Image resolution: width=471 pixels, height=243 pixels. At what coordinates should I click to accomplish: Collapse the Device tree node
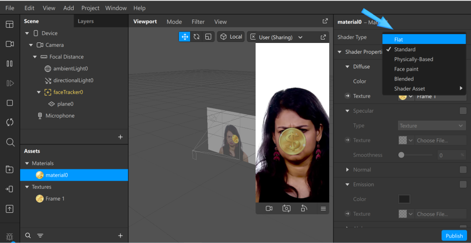click(27, 33)
